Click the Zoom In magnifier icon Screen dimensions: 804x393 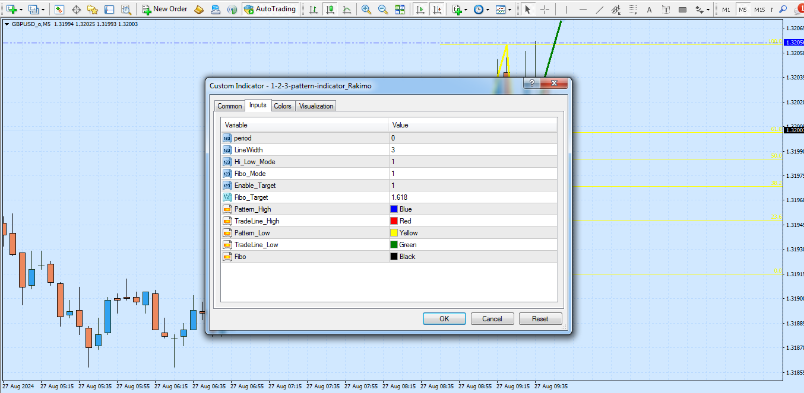click(x=366, y=9)
